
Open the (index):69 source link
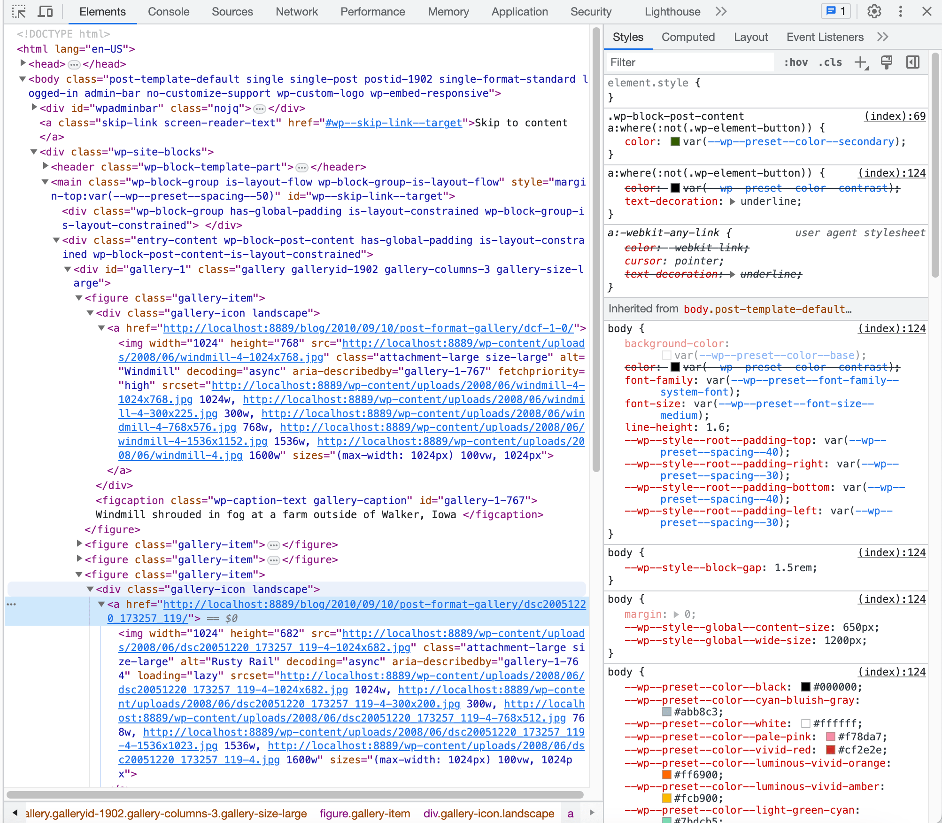point(895,116)
